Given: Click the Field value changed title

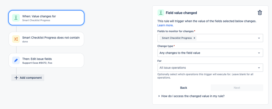Looking at the screenshot, I should click(181, 13).
